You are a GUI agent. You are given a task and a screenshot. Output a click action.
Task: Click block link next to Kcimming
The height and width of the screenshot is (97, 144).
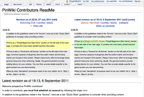coord(49,23)
